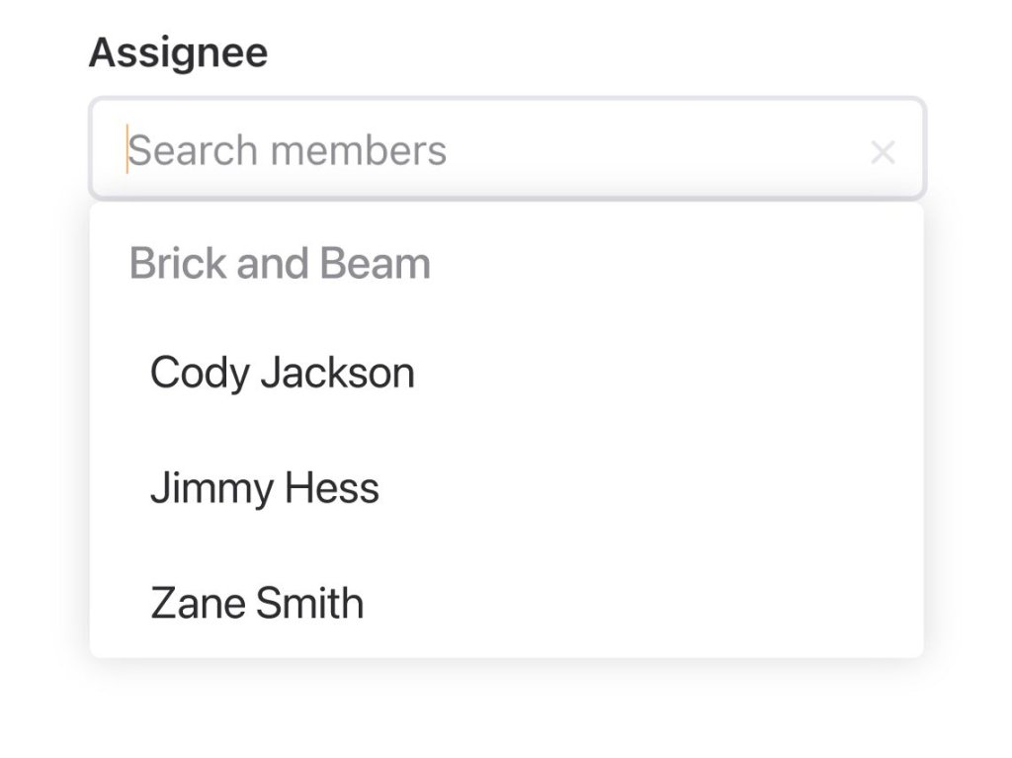Select the last member in the list

(x=257, y=603)
